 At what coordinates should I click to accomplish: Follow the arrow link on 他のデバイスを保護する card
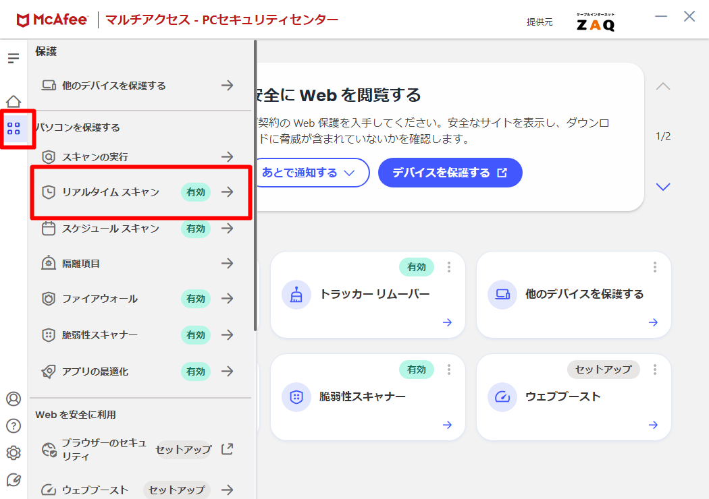[x=653, y=322]
